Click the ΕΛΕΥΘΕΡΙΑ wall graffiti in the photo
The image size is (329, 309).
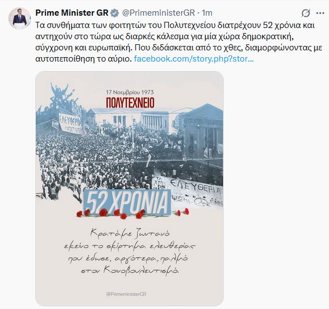coord(196,186)
